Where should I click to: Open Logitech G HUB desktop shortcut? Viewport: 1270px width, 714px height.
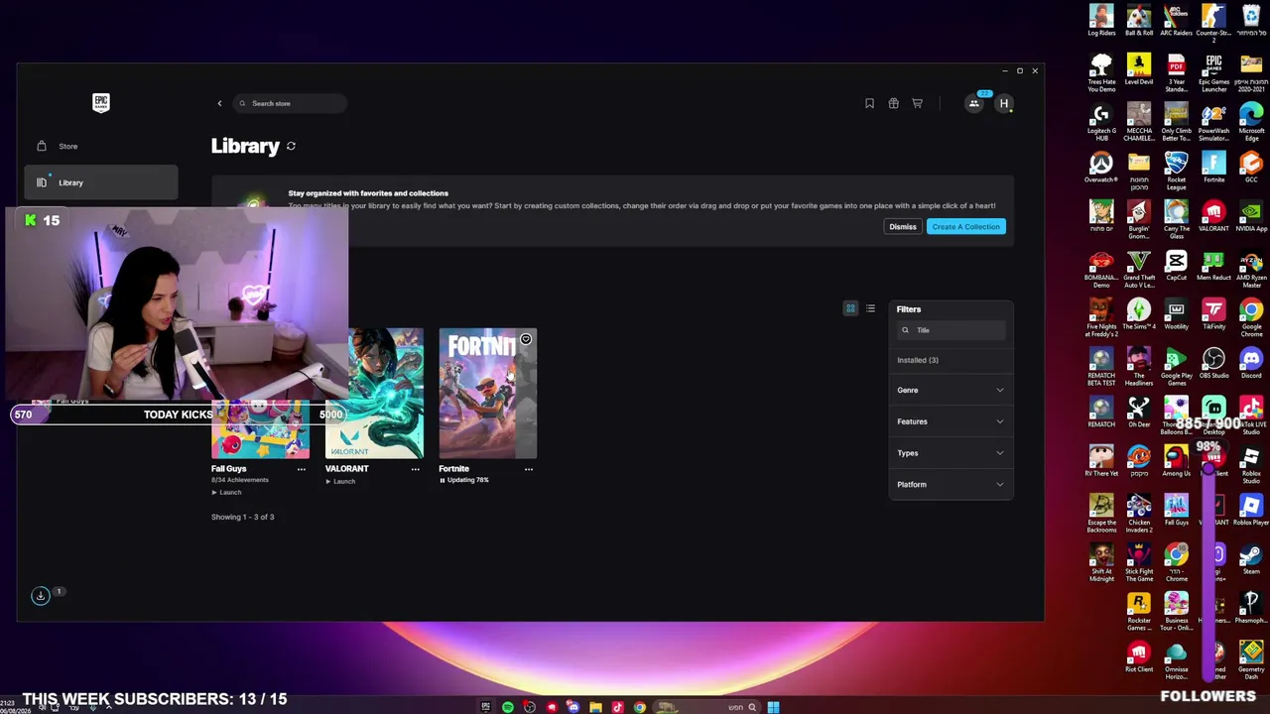pyautogui.click(x=1101, y=122)
